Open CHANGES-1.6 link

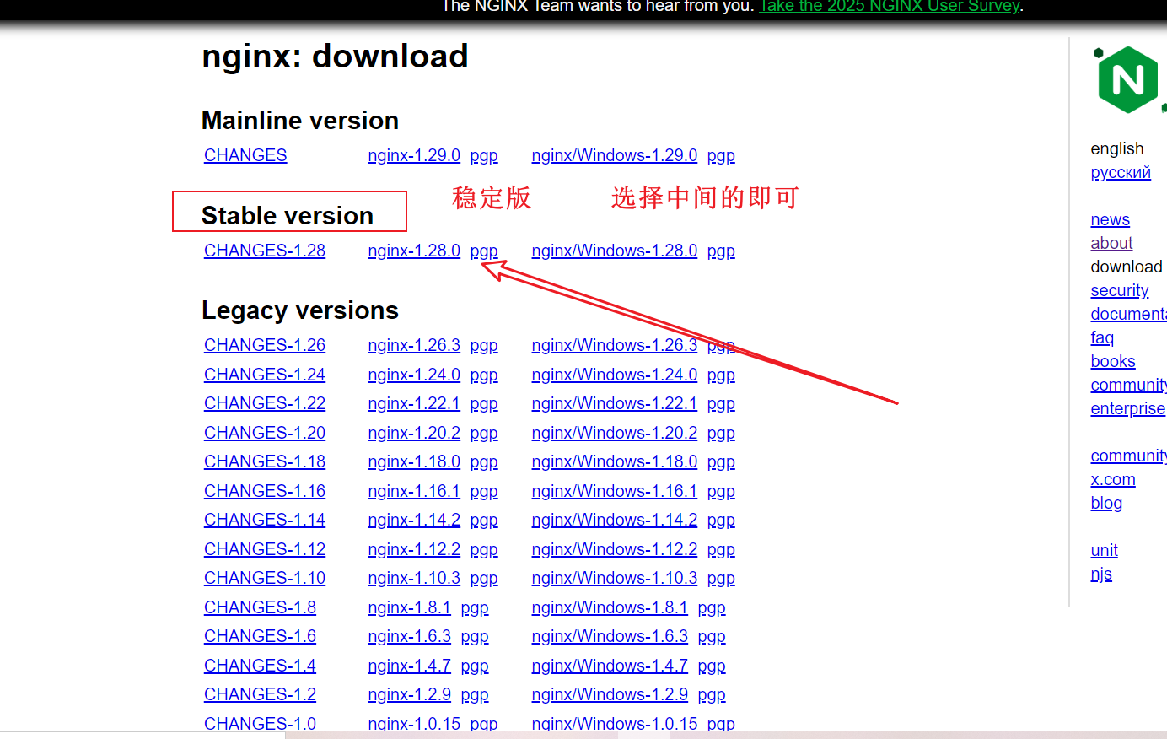tap(260, 636)
